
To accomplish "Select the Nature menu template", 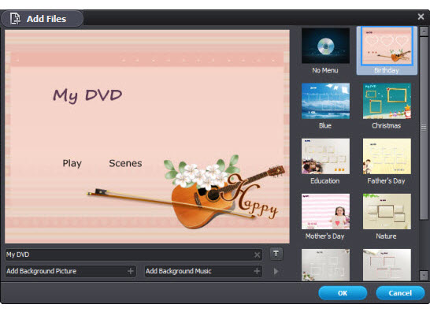I will tap(387, 211).
